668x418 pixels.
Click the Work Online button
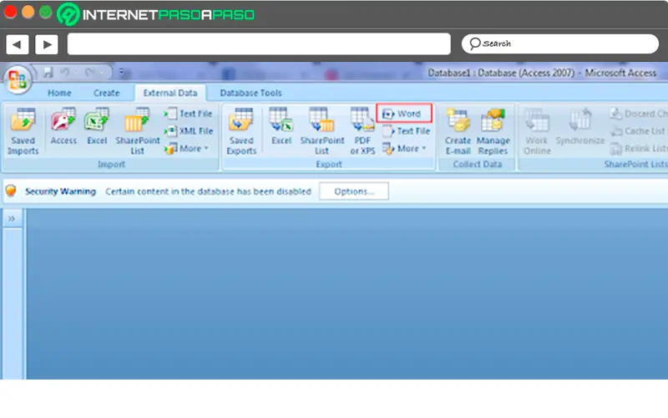click(537, 131)
